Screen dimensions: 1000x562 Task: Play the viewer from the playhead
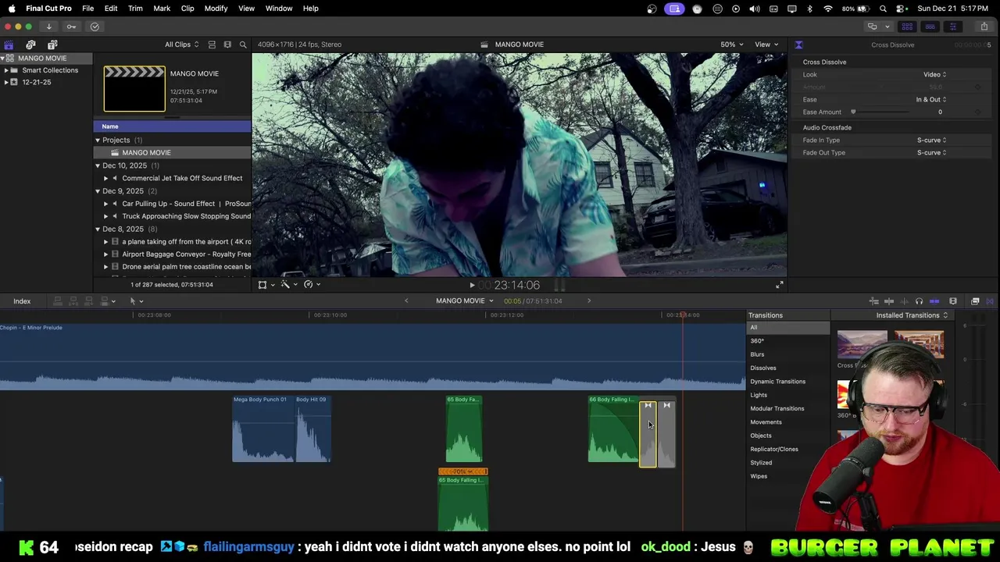tap(472, 286)
